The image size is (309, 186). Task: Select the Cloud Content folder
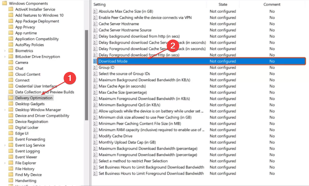pos(28,74)
